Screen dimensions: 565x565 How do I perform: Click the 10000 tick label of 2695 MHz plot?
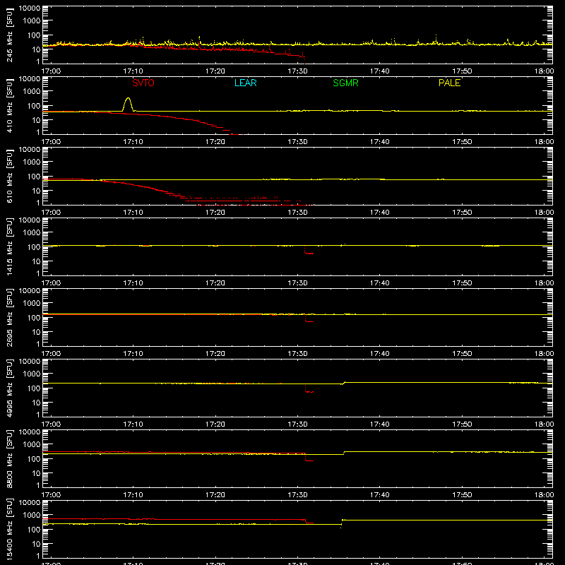tap(30, 291)
